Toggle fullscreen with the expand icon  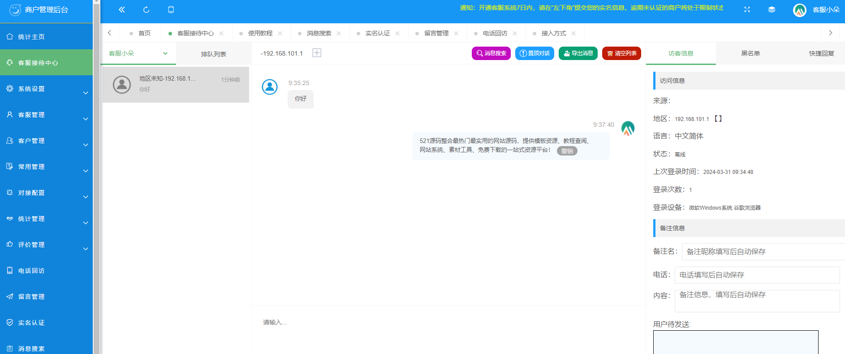(x=747, y=9)
